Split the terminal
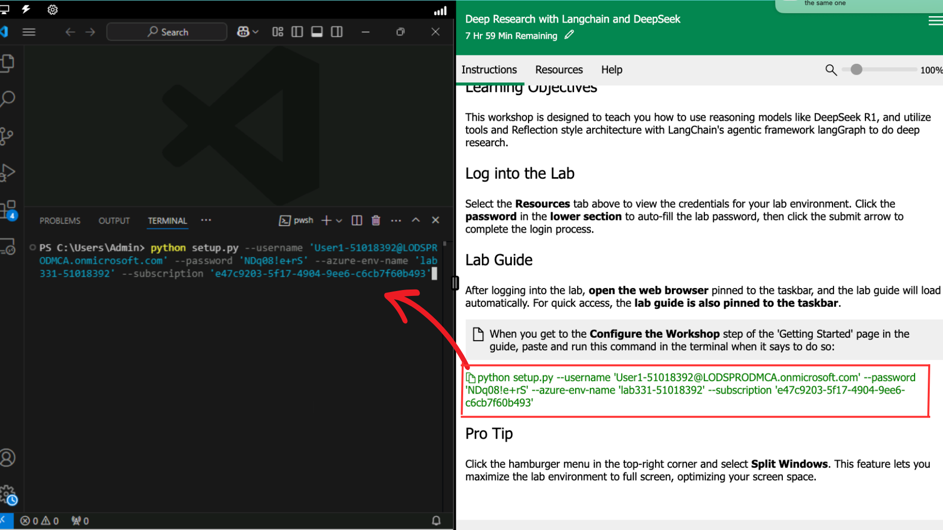 click(x=357, y=220)
